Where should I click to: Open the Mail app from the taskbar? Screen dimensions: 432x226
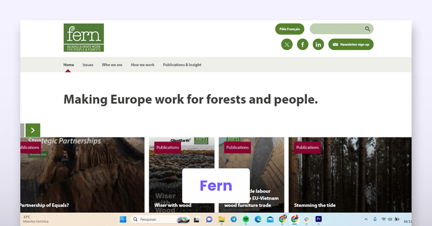coord(270,219)
